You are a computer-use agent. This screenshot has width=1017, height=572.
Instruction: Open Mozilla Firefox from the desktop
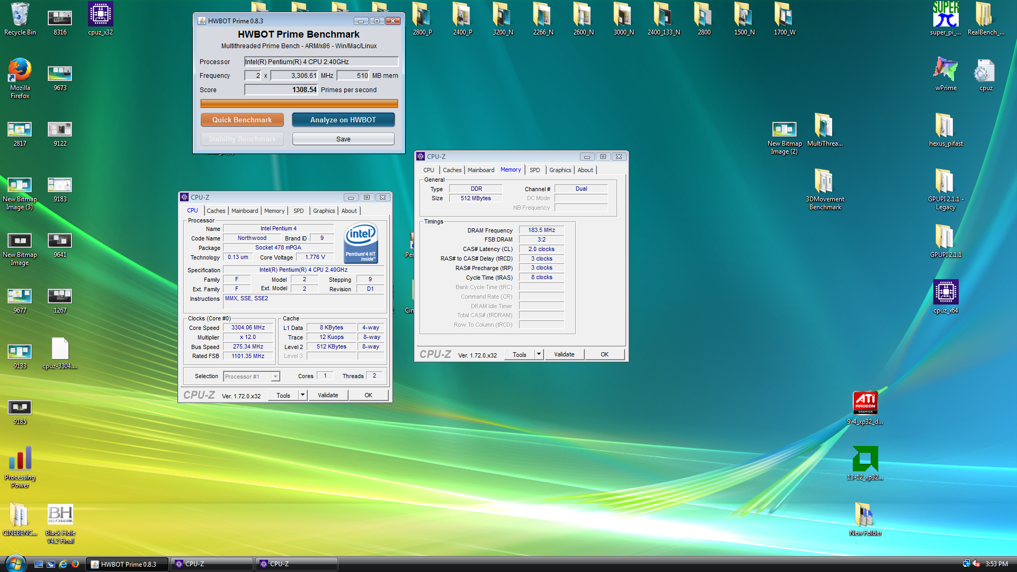click(x=20, y=78)
